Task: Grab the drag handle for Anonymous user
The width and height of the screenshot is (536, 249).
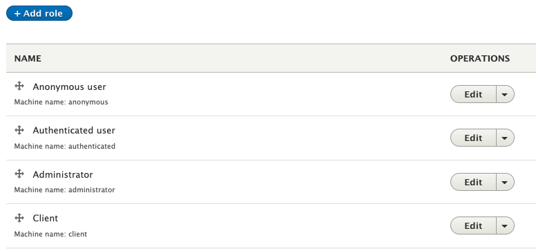Action: point(19,86)
